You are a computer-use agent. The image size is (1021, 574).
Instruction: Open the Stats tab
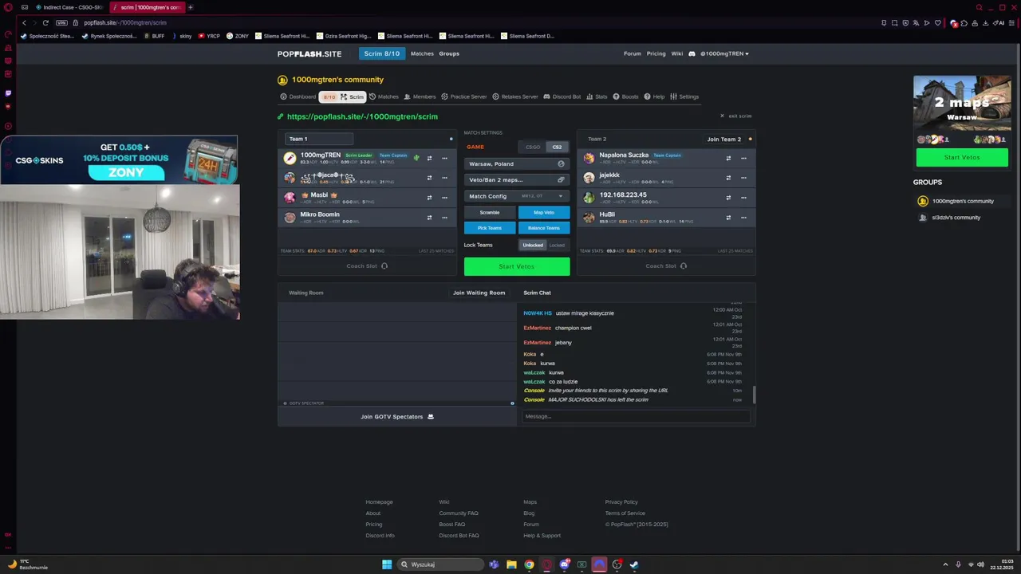coord(597,96)
